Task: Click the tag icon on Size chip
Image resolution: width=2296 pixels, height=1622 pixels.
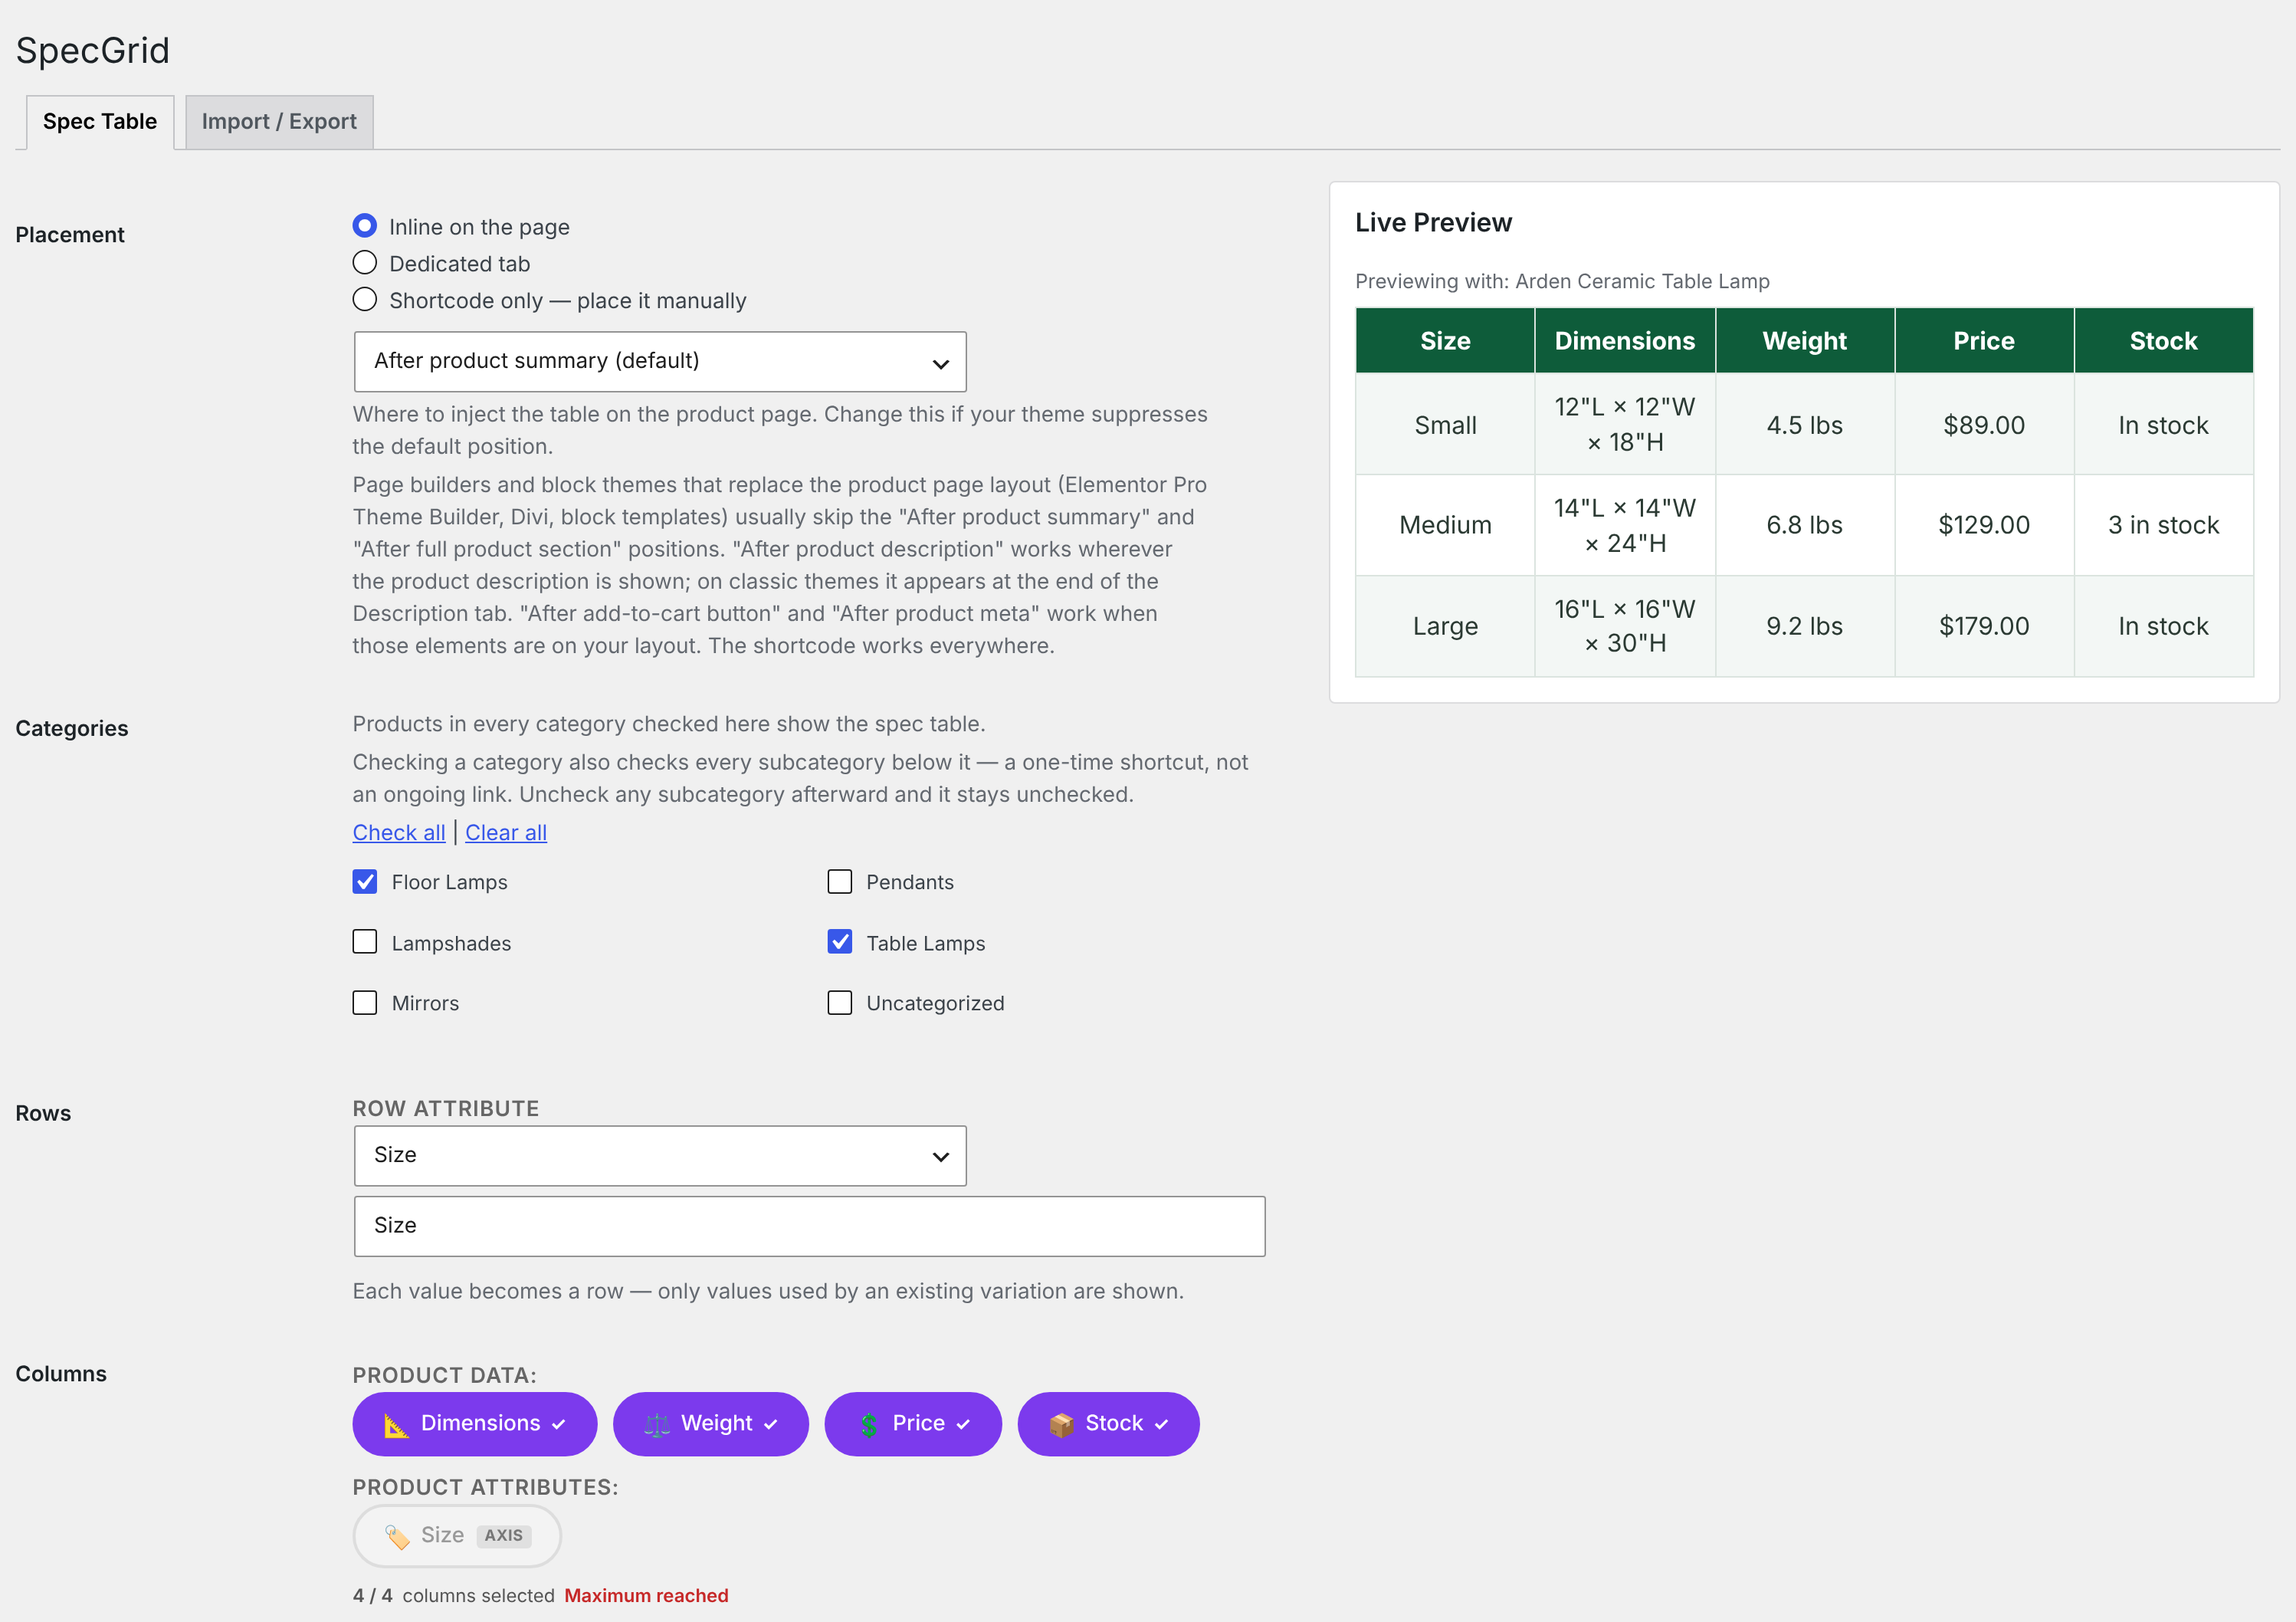Action: [x=397, y=1537]
